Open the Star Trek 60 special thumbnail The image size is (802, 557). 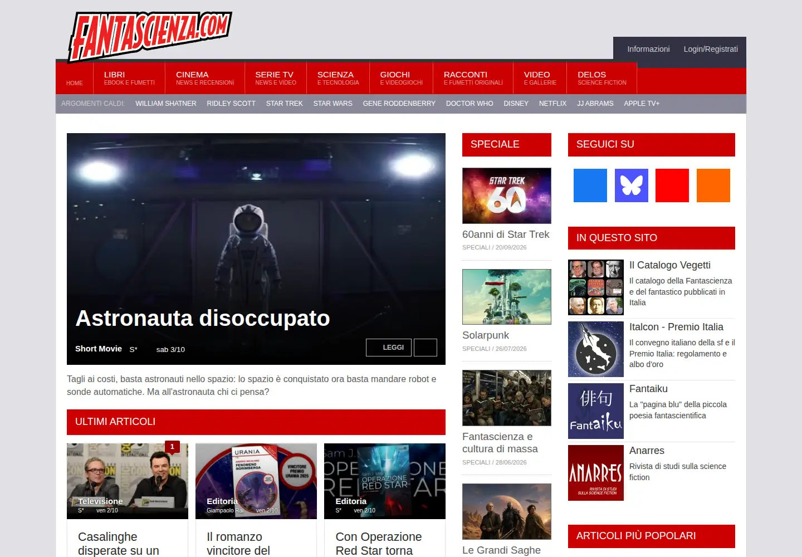click(507, 196)
